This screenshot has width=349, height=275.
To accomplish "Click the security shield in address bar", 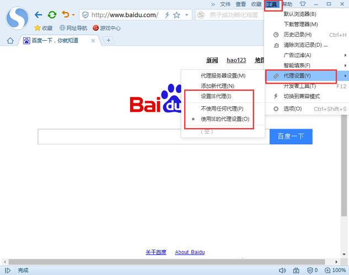I will pos(85,15).
